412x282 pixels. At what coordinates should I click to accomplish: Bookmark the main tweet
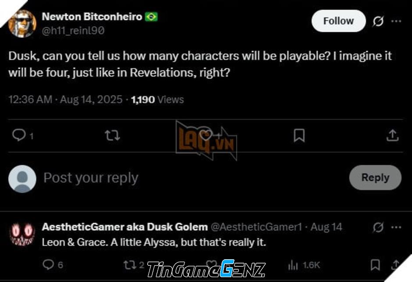[x=299, y=135]
